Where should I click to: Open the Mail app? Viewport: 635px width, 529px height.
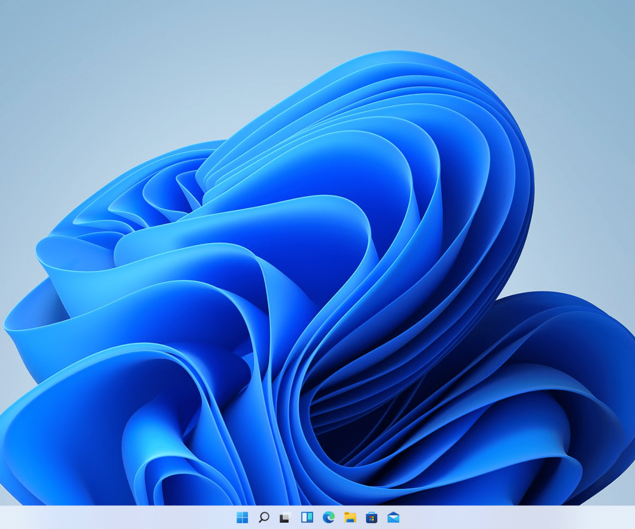coord(393,517)
